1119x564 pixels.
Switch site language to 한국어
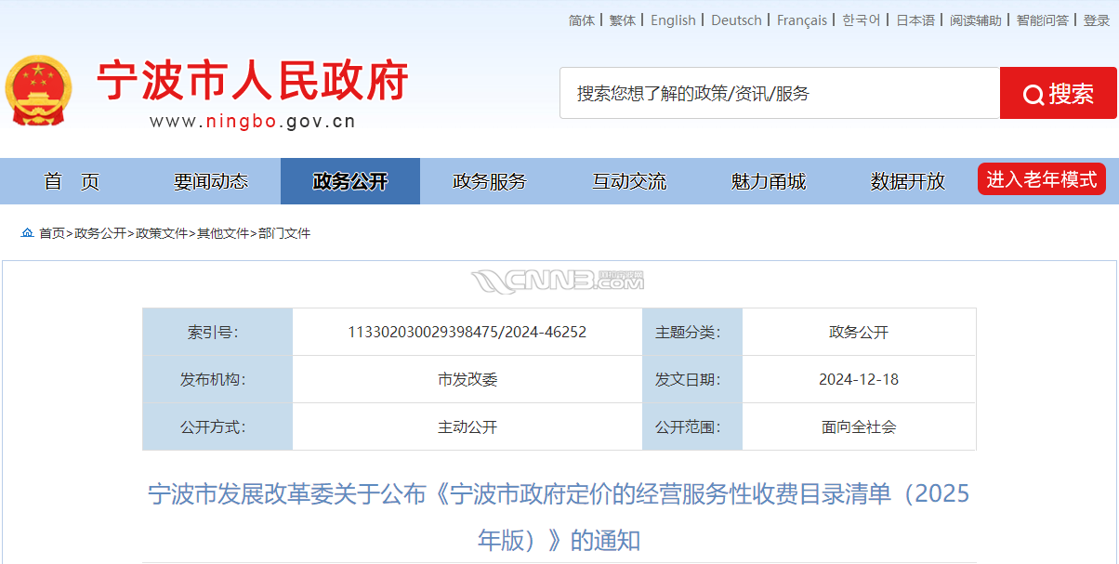862,20
